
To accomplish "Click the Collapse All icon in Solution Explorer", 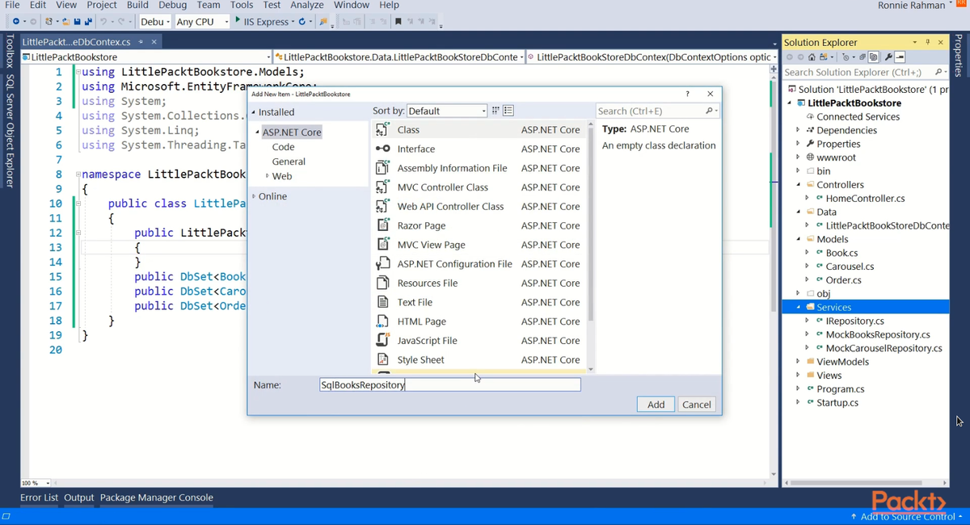I will pos(862,57).
